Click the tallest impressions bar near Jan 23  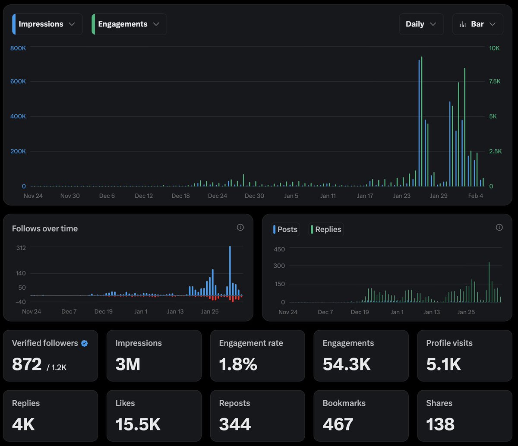click(419, 121)
